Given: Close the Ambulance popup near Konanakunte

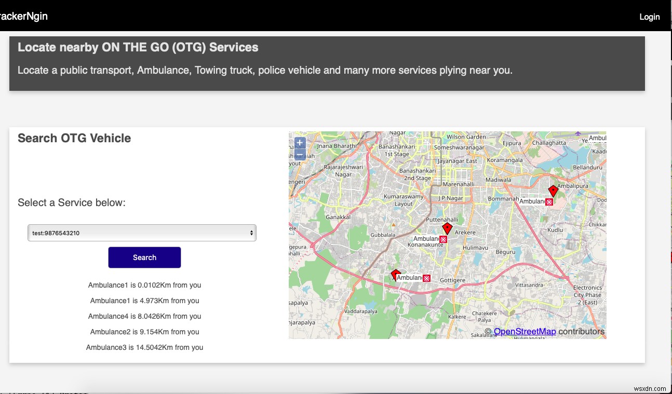Looking at the screenshot, I should 443,239.
